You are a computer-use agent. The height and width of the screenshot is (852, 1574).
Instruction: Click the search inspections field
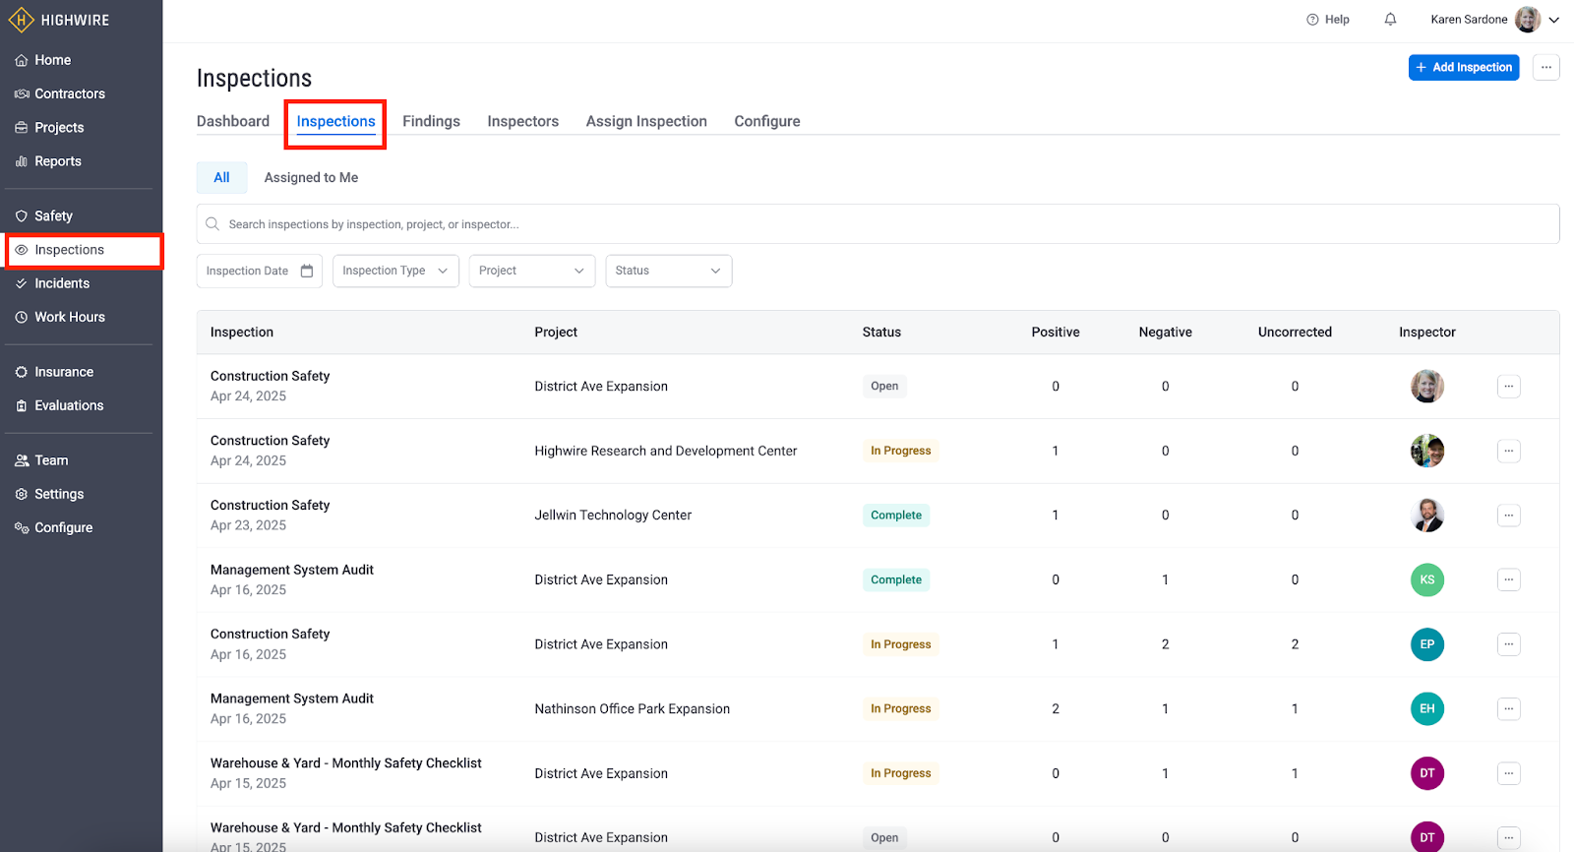click(878, 224)
